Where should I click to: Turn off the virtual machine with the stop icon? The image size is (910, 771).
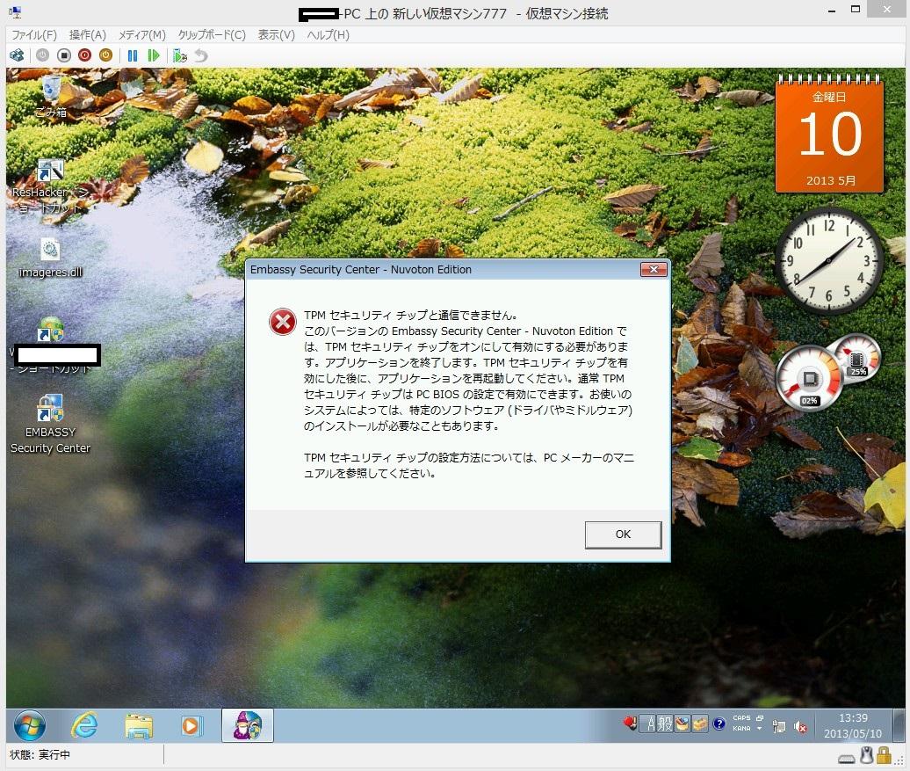click(x=64, y=55)
